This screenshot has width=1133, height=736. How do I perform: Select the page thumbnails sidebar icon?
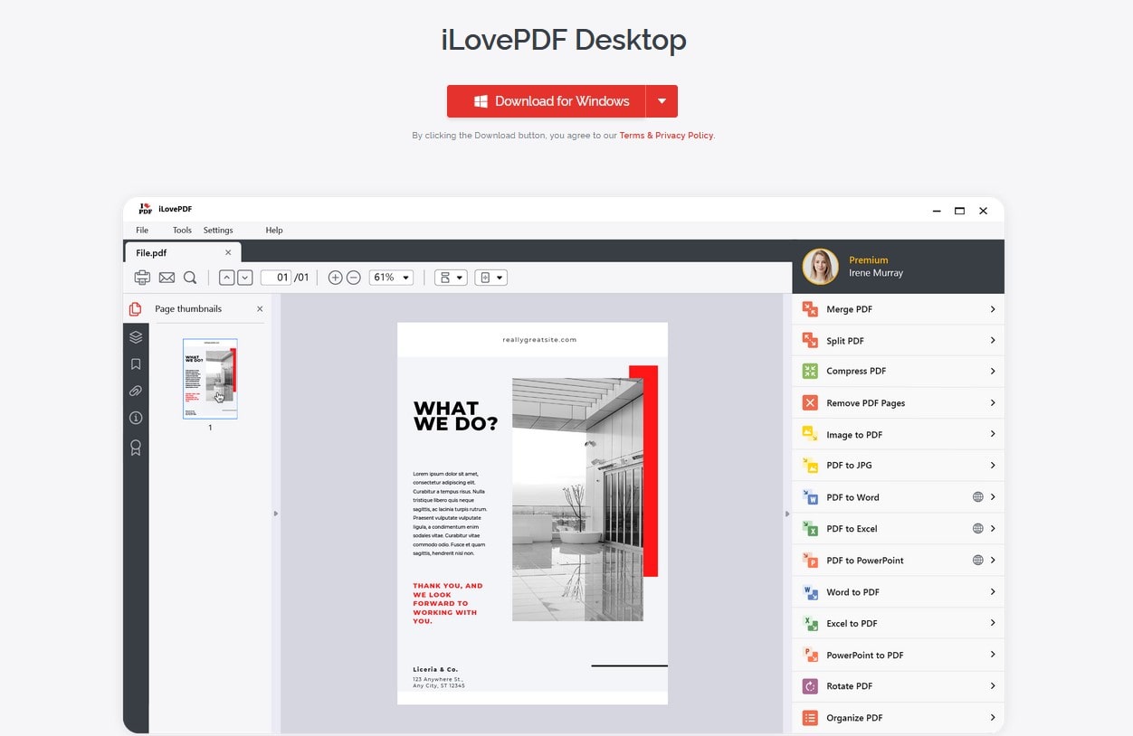tap(136, 309)
